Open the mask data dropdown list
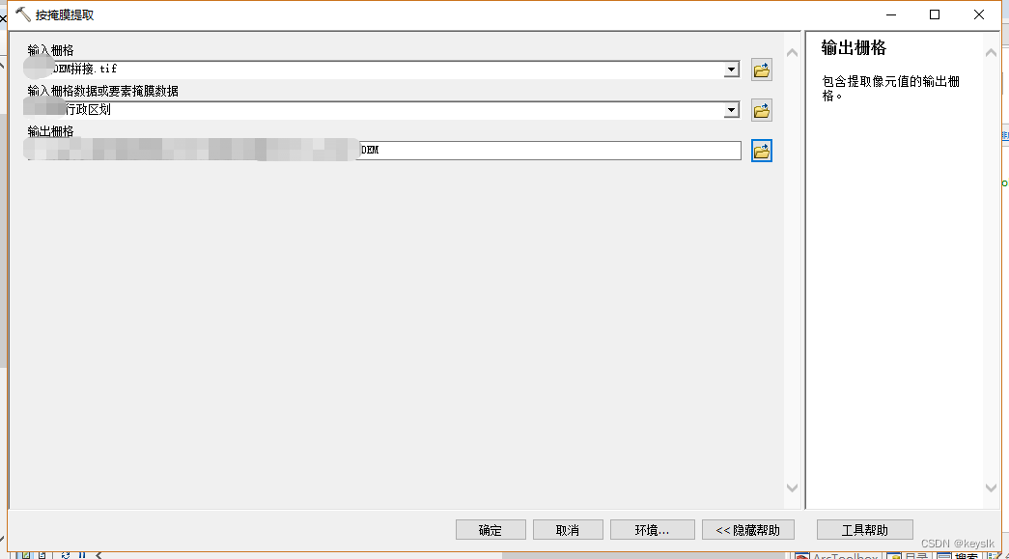The image size is (1009, 559). point(731,109)
